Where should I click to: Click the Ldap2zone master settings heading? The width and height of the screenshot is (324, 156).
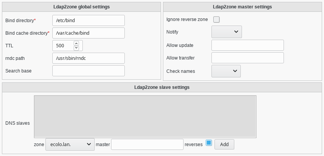click(x=242, y=7)
